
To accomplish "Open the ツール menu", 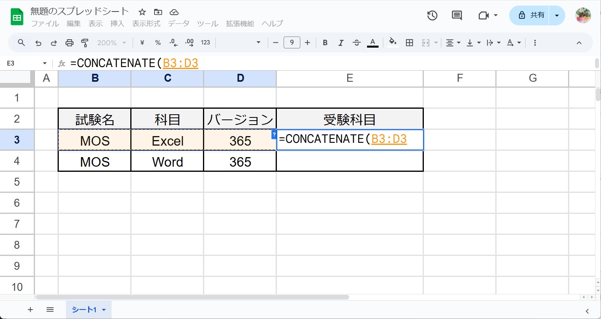I will [207, 24].
